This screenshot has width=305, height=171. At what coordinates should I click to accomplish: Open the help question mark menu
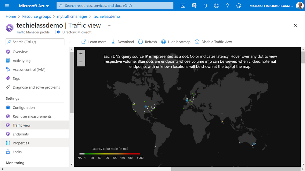coord(227,5)
